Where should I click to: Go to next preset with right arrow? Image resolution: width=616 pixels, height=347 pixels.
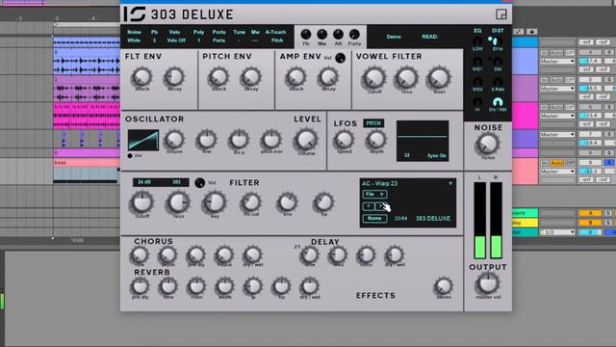click(381, 206)
